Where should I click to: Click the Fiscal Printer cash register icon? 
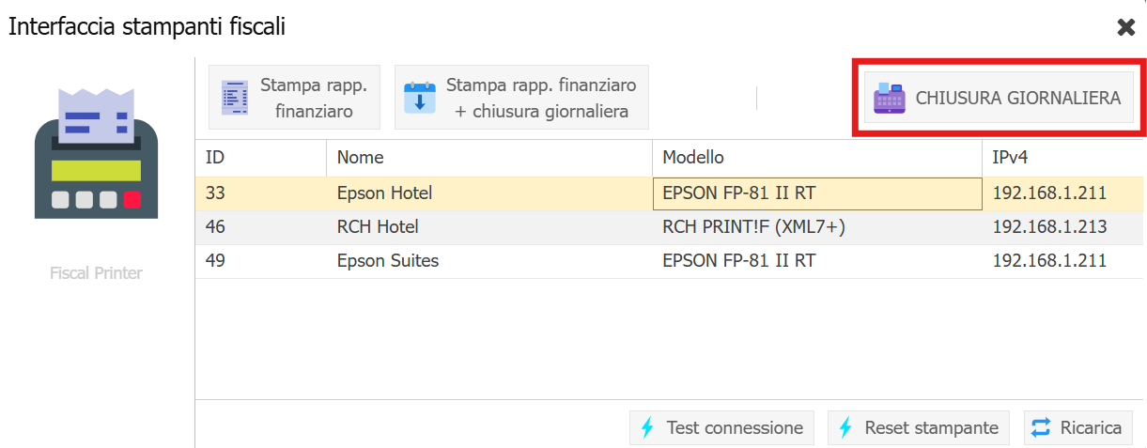pyautogui.click(x=96, y=155)
